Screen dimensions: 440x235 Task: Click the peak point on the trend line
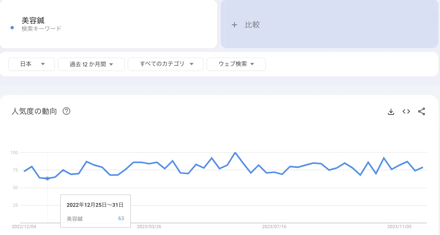pyautogui.click(x=235, y=153)
